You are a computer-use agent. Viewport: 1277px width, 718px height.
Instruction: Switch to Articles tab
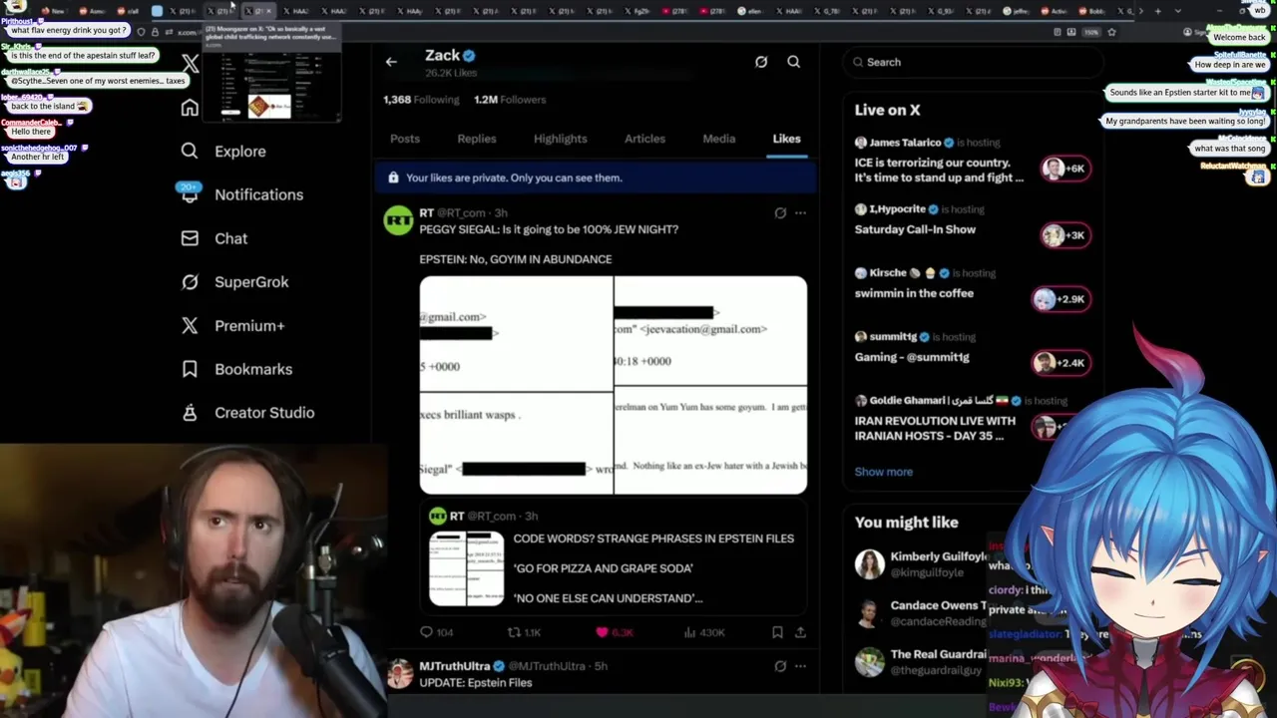click(644, 139)
